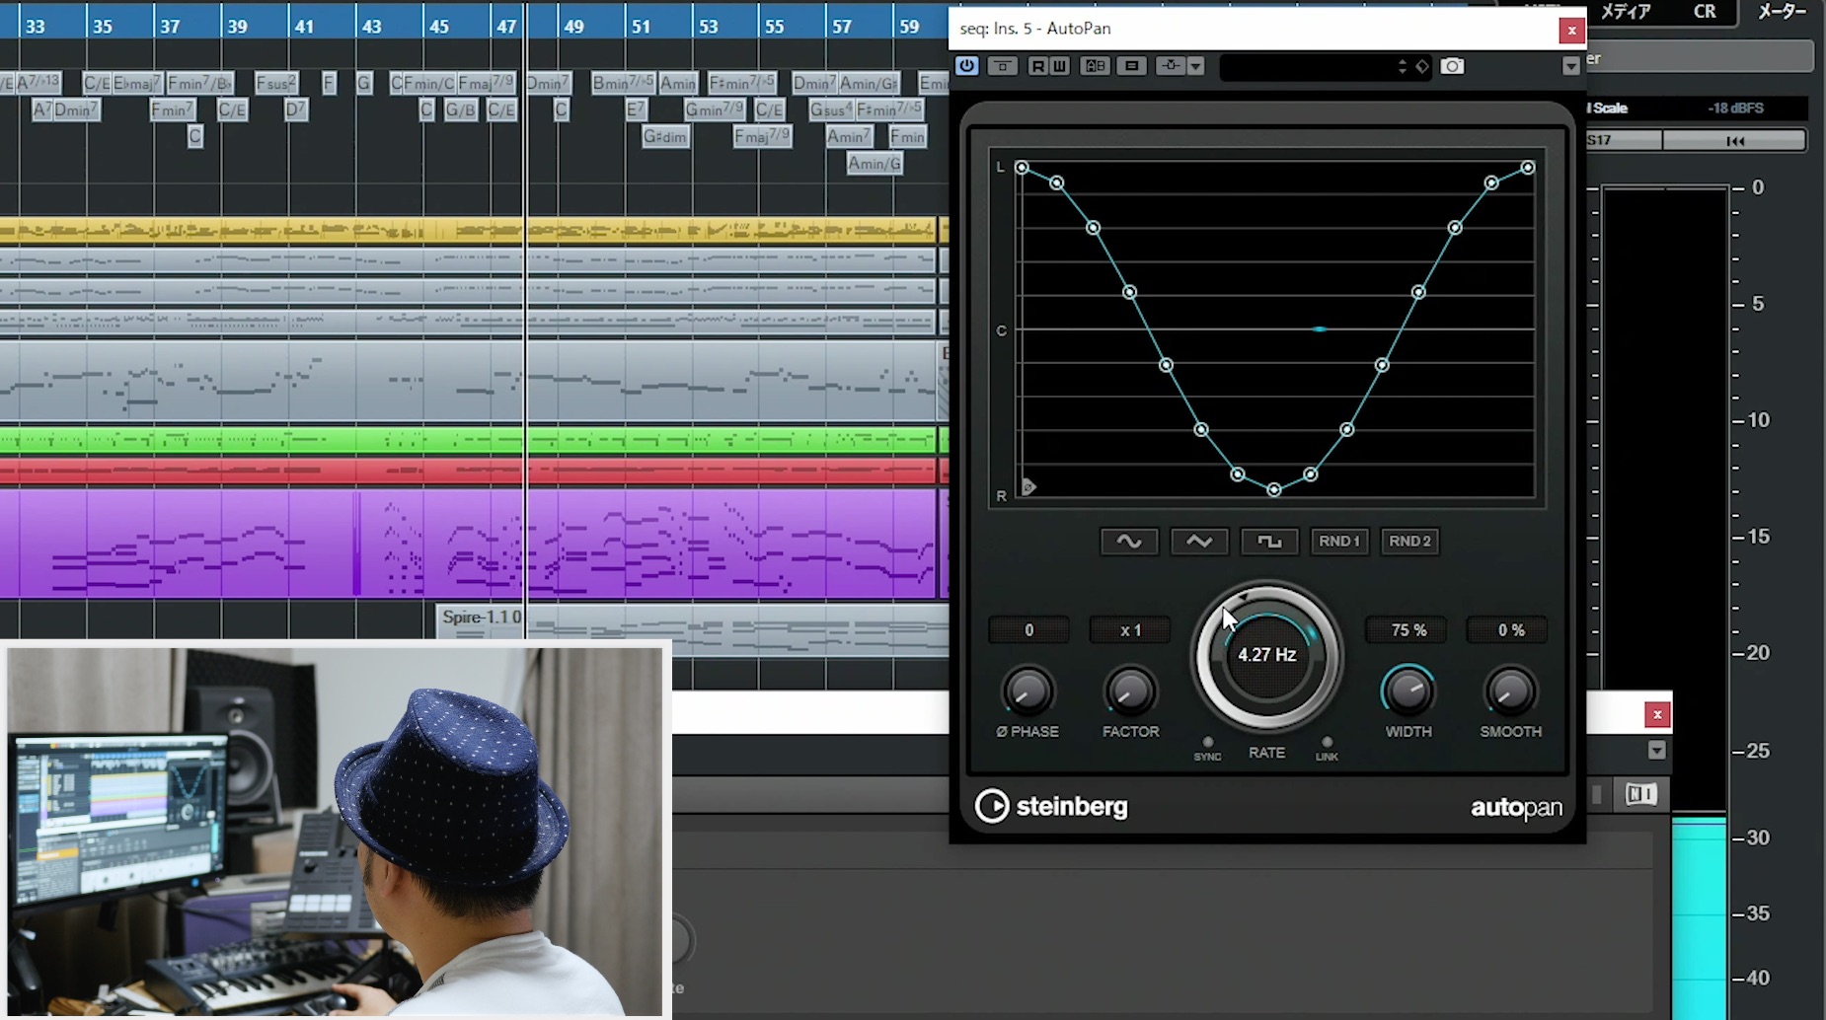Choose the RND 2 waveform

tap(1409, 542)
